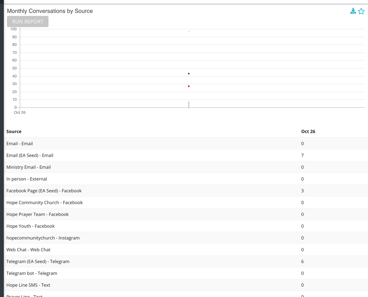Screen dimensions: 368x297
Task: Select the Email (EA Seed) - Email row
Action: (x=186, y=155)
